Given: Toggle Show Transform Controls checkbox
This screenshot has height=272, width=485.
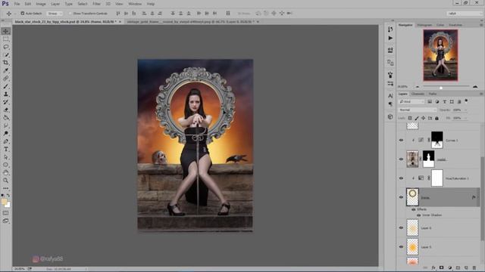Looking at the screenshot, I should (x=70, y=14).
